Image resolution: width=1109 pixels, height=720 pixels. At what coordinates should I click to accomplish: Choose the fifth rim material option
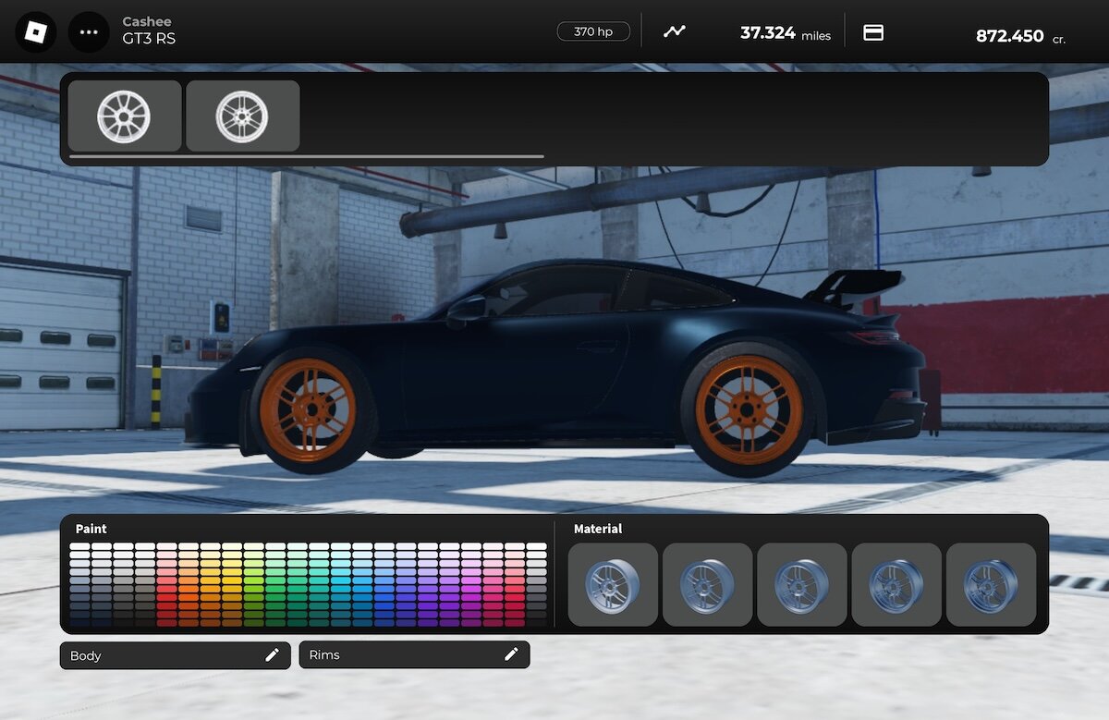991,585
